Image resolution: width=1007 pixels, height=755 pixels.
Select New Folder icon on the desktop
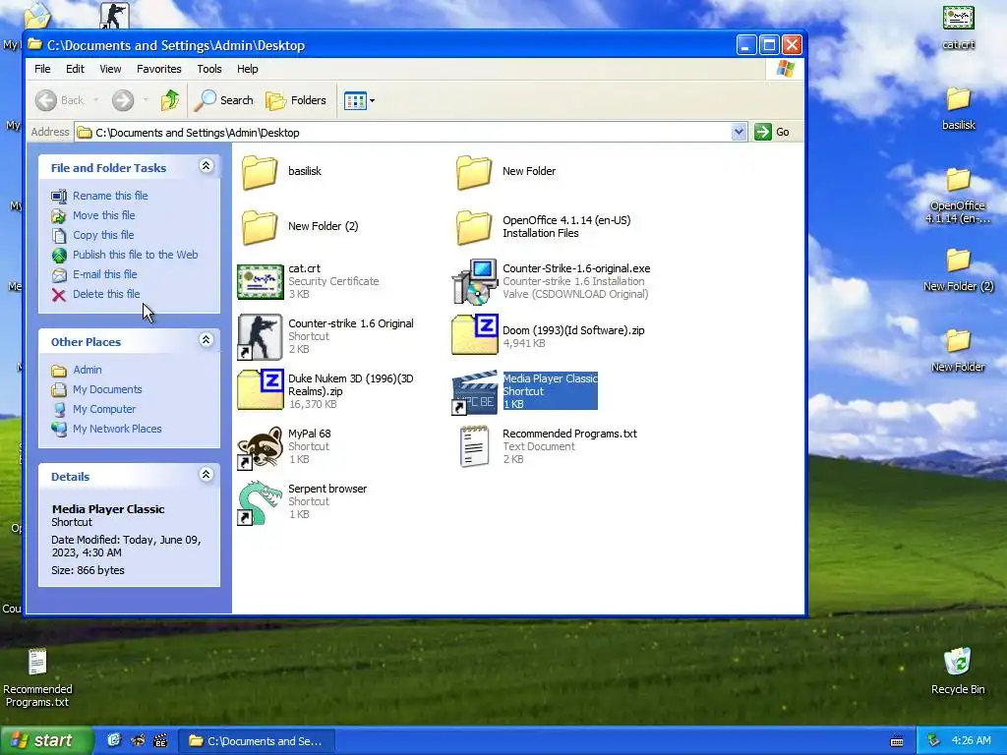pyautogui.click(x=958, y=341)
